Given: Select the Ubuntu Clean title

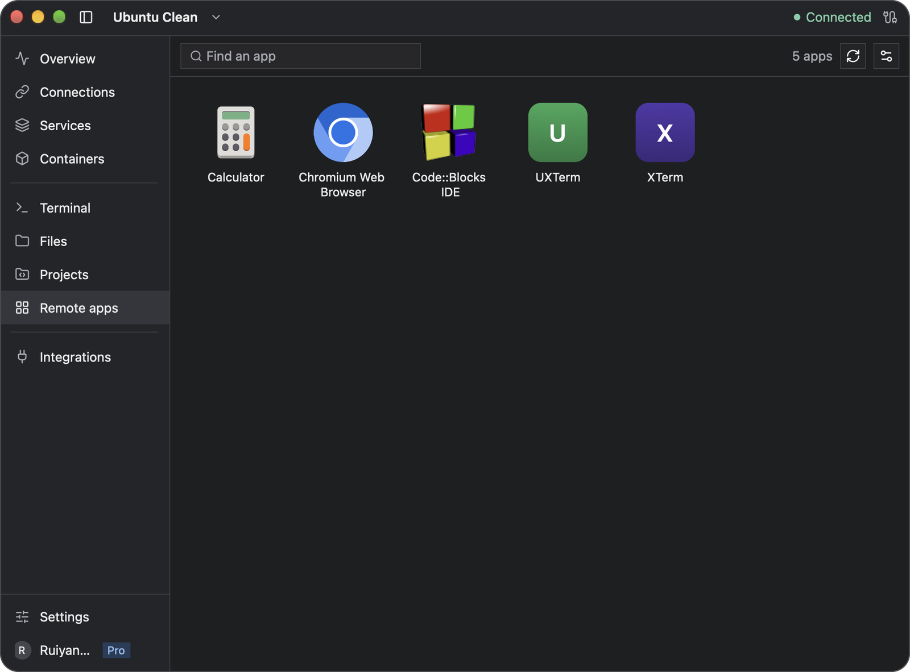Looking at the screenshot, I should [155, 17].
